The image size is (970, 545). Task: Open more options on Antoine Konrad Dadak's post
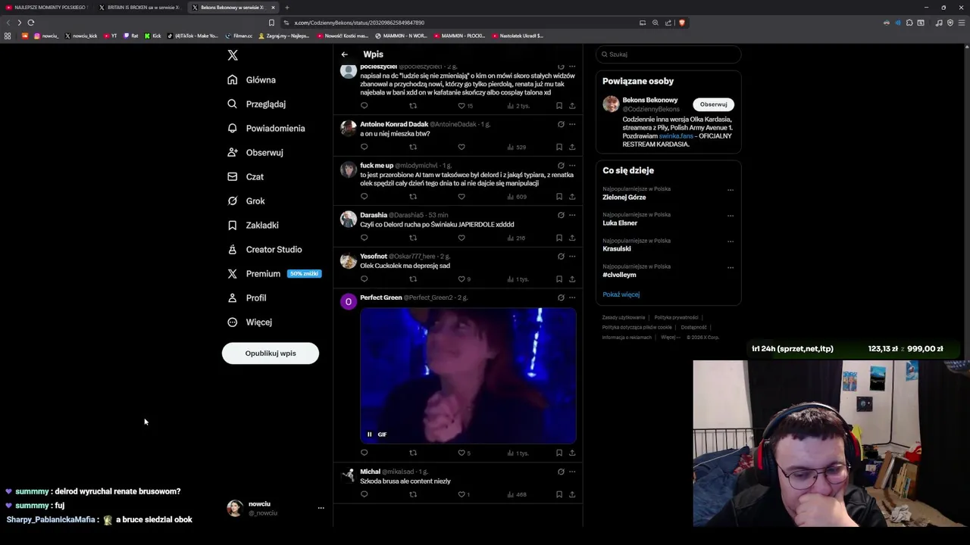click(x=572, y=124)
